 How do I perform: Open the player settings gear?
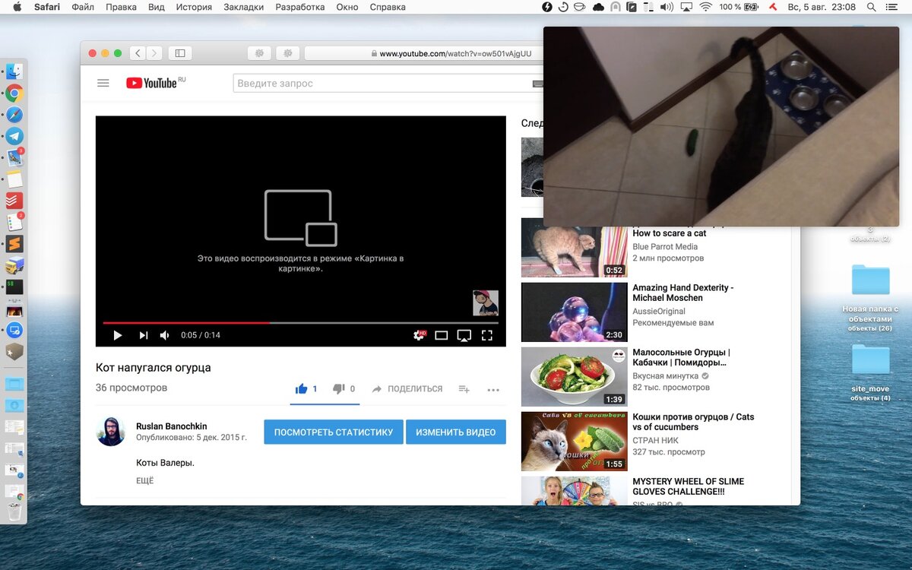pyautogui.click(x=419, y=335)
